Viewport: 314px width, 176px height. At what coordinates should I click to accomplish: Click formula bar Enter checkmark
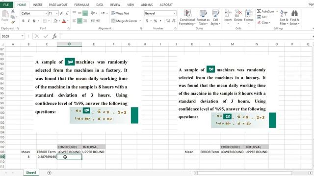point(46,36)
